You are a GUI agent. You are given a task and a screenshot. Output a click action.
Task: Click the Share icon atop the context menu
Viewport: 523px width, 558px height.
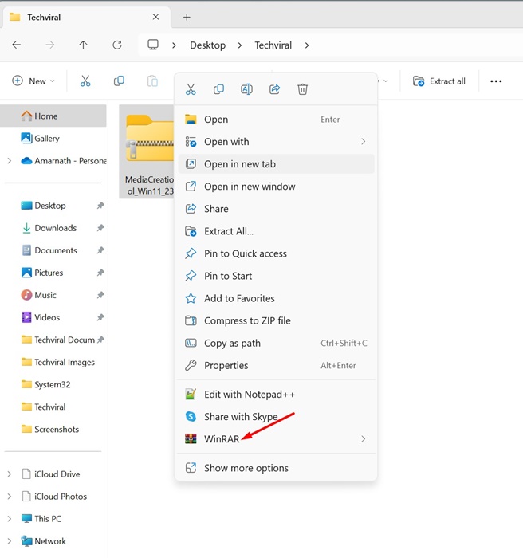[274, 89]
